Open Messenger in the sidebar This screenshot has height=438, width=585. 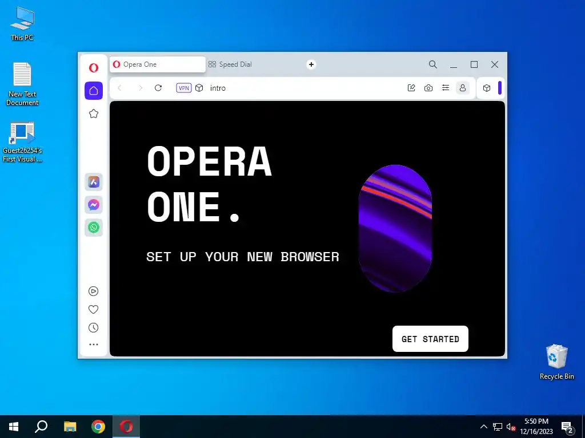click(x=94, y=205)
